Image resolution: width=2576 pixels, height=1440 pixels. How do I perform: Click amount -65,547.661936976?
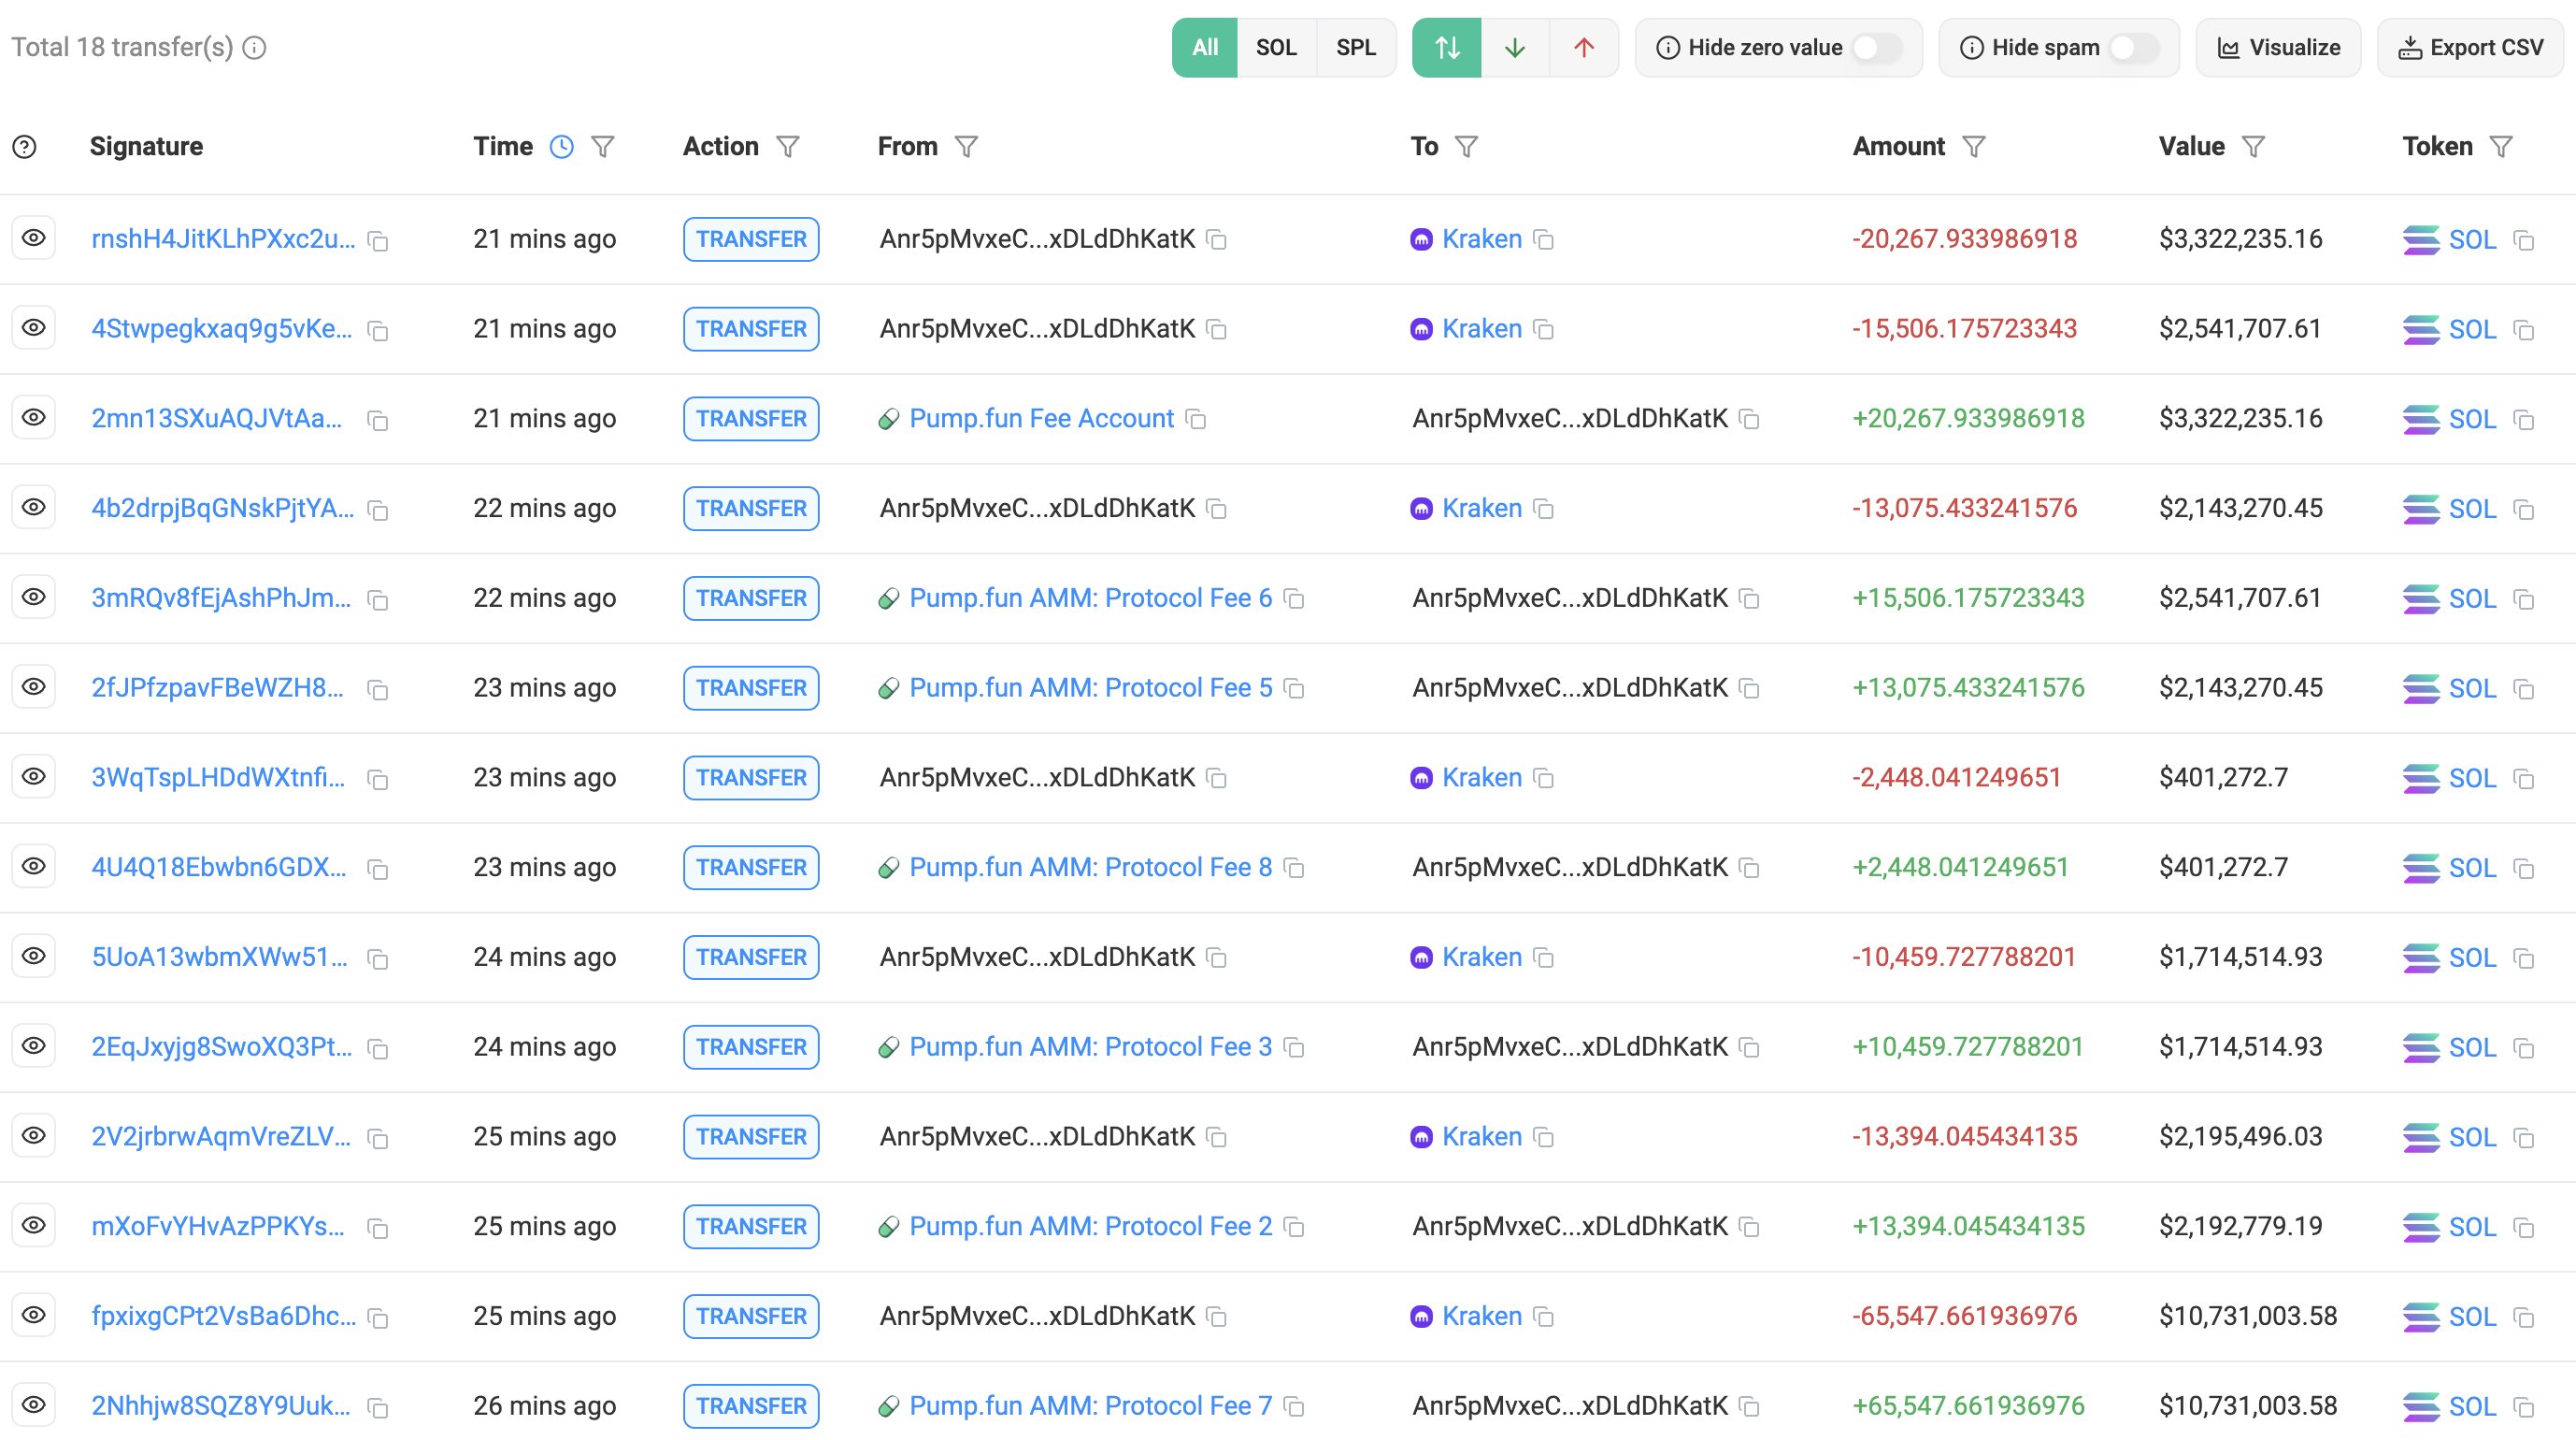pyautogui.click(x=1965, y=1316)
